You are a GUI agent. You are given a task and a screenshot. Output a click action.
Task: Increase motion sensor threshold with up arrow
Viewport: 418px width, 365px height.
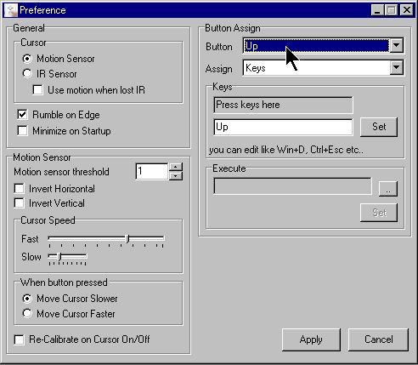click(176, 167)
